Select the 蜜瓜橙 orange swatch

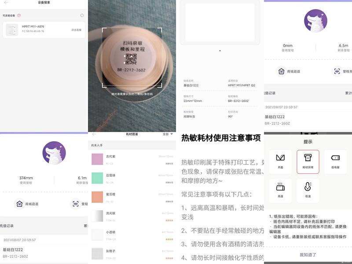point(97,197)
